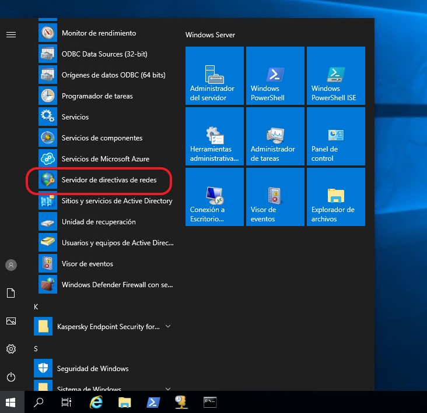
Task: Open Explorador de archivos tile
Action: tap(336, 197)
